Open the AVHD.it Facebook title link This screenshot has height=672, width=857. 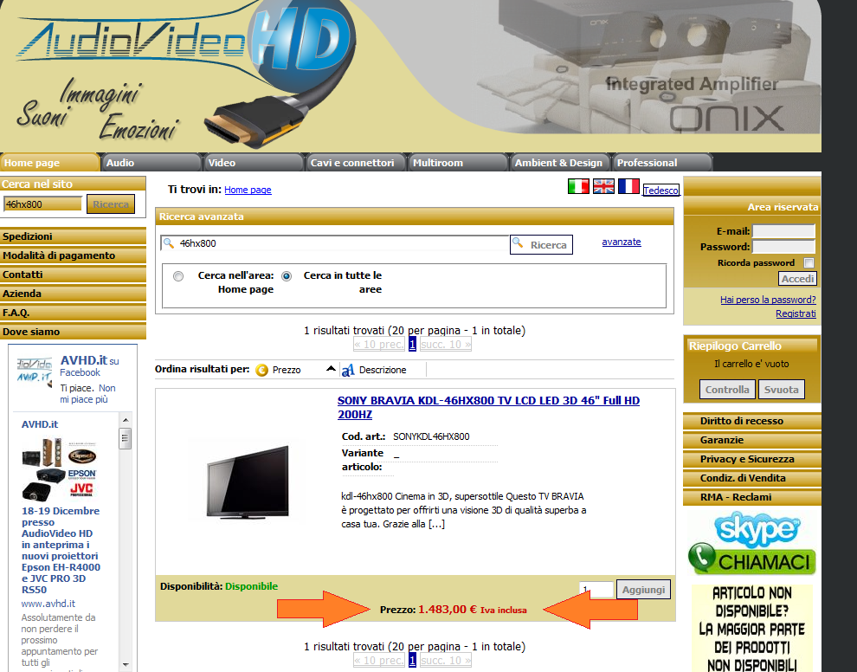pyautogui.click(x=84, y=360)
